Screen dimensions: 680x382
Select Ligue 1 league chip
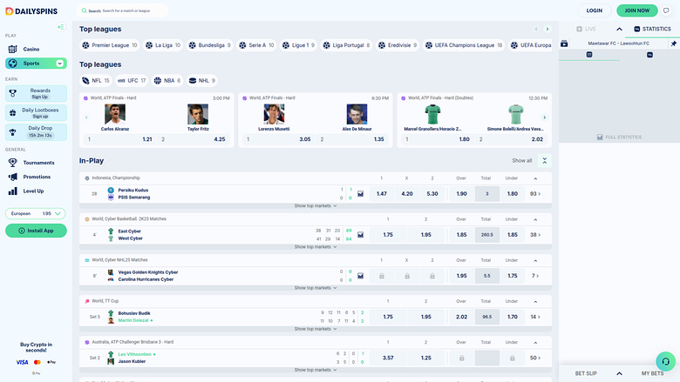pyautogui.click(x=298, y=45)
